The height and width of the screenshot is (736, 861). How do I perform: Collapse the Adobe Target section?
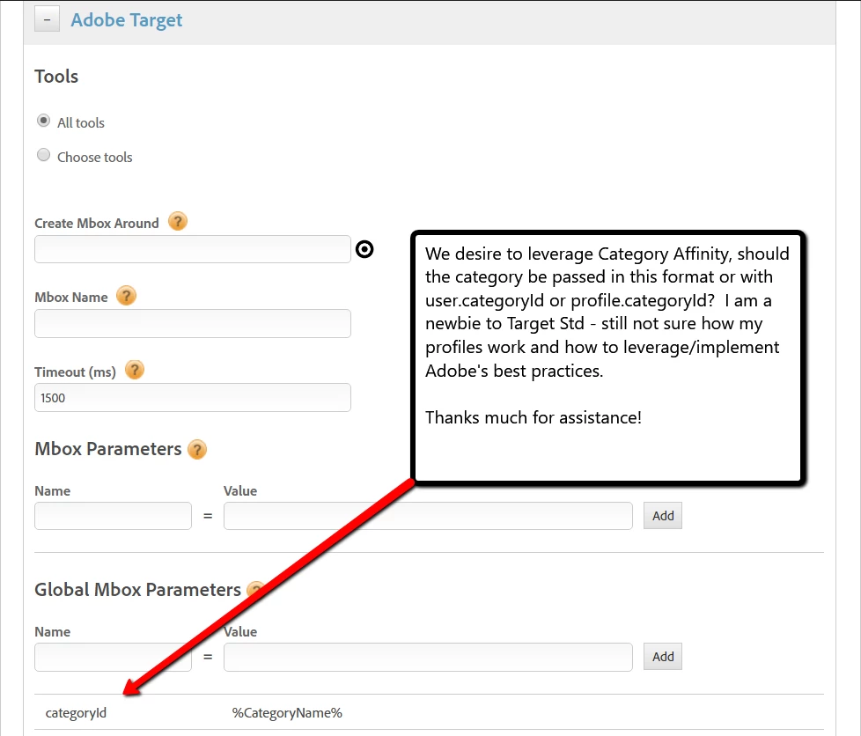coord(48,19)
